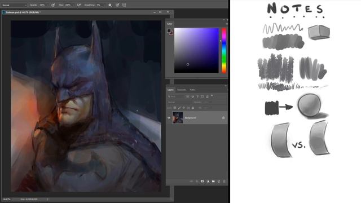Screen dimensions: 361x203
Task: Filter layers by smart objects icon
Action: click(207, 96)
